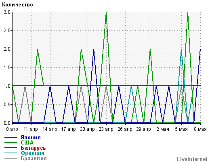
Task: Click the blue Япония legend line swatch
Action: click(x=10, y=137)
